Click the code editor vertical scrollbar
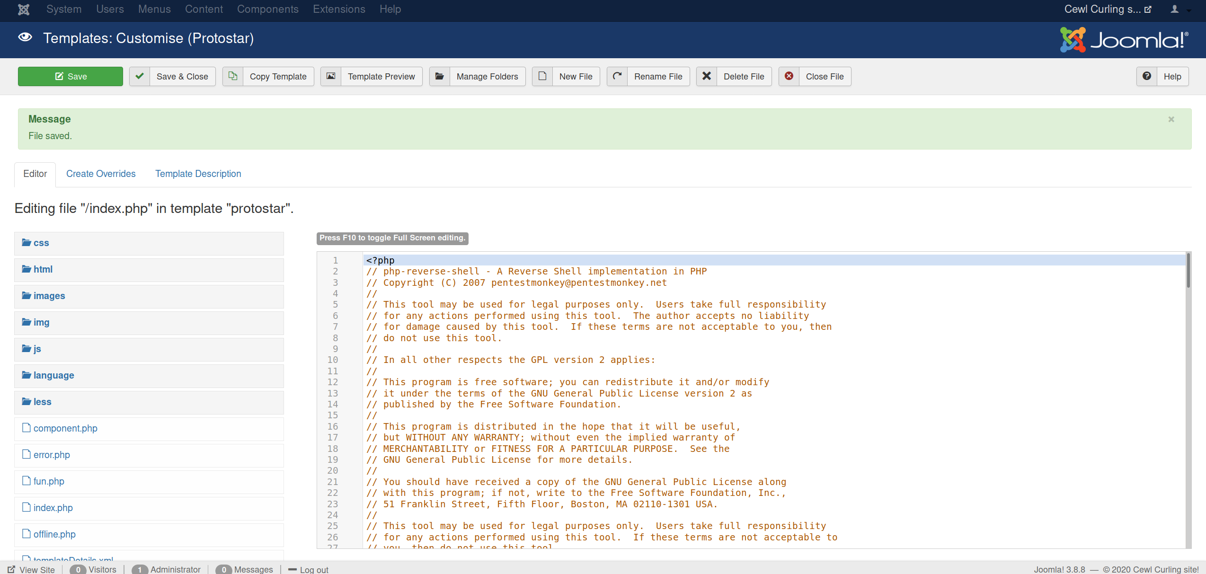Screen dimensions: 1206x574 coord(1188,271)
